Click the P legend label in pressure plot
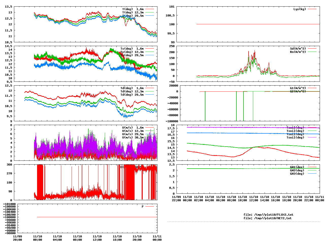Image resolution: width=325 pixels, height=243 pixels. (143, 207)
